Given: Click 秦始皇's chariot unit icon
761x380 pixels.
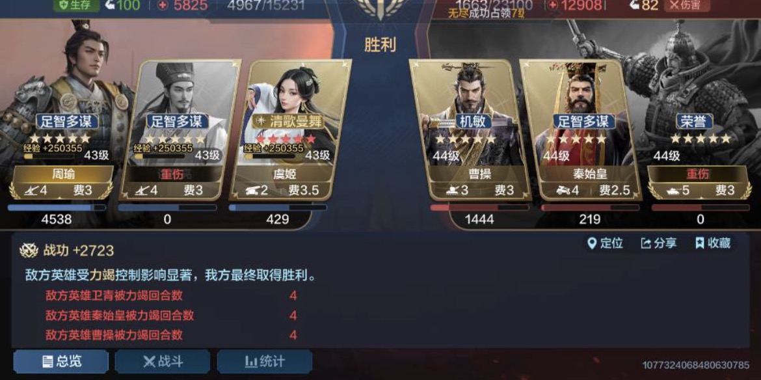Looking at the screenshot, I should 563,190.
